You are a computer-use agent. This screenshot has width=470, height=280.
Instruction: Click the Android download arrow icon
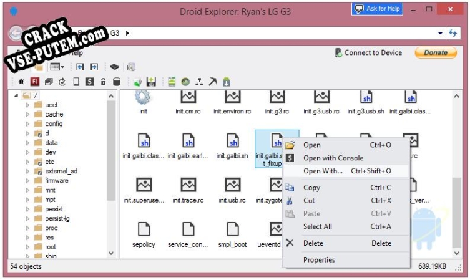[x=227, y=82]
